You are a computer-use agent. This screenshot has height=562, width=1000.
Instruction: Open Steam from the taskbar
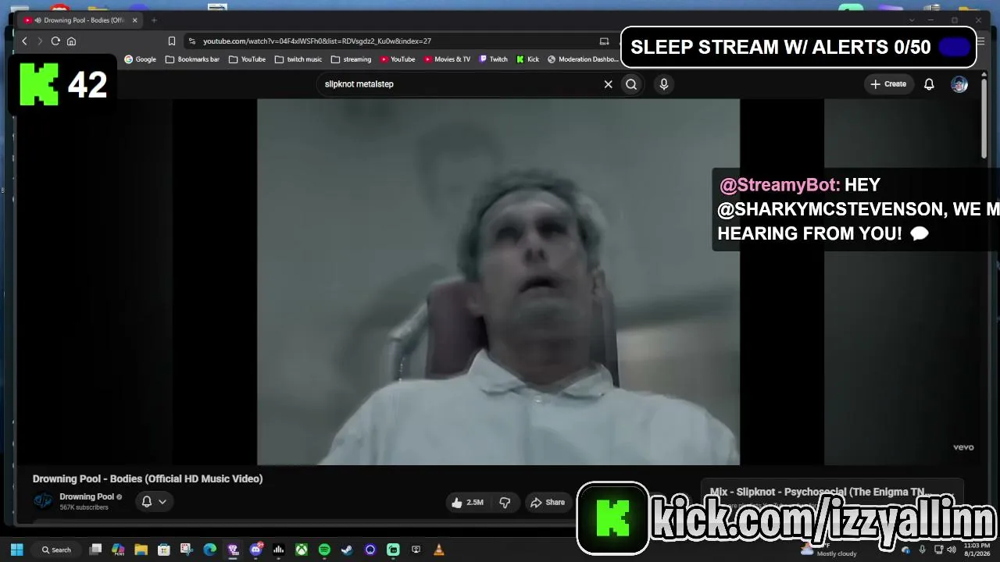(x=347, y=550)
